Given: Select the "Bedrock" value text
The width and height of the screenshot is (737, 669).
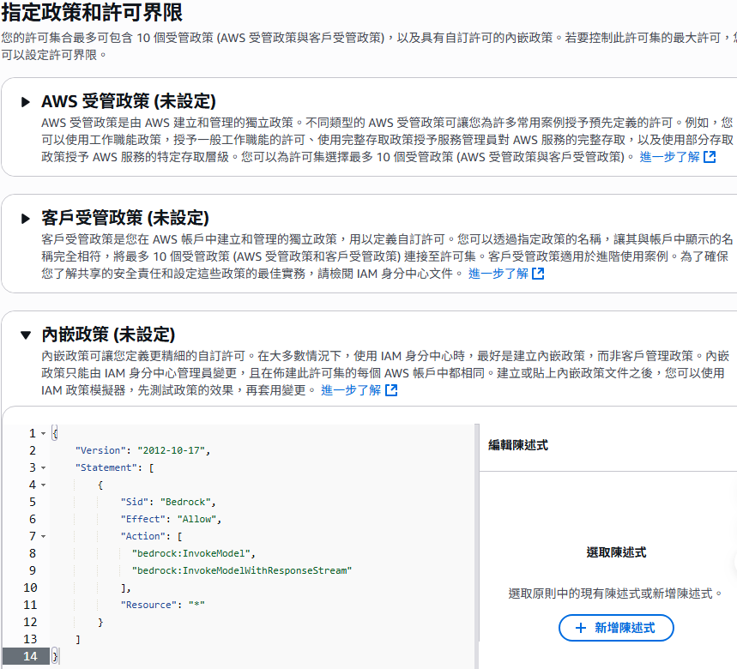Looking at the screenshot, I should pos(185,502).
